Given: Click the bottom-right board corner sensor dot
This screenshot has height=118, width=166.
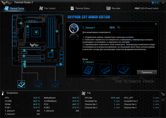Looking at the screenshot, I should [x=60, y=64].
